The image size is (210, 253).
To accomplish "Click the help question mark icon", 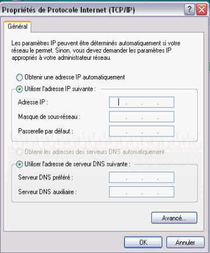I will pyautogui.click(x=190, y=9).
